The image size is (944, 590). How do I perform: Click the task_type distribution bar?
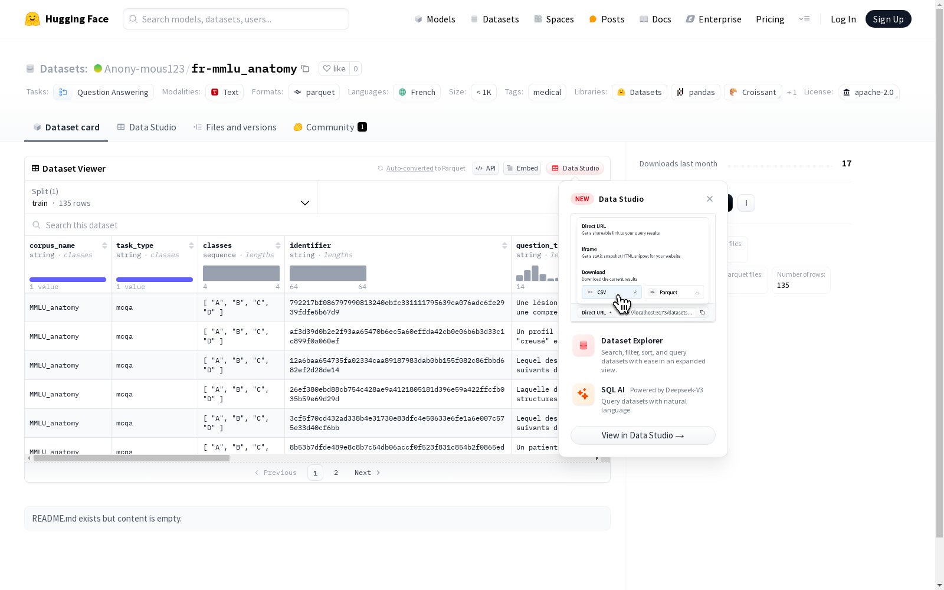(155, 280)
